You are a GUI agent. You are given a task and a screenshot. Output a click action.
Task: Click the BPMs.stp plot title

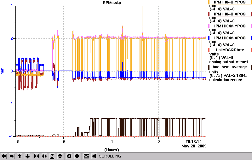click(x=112, y=3)
